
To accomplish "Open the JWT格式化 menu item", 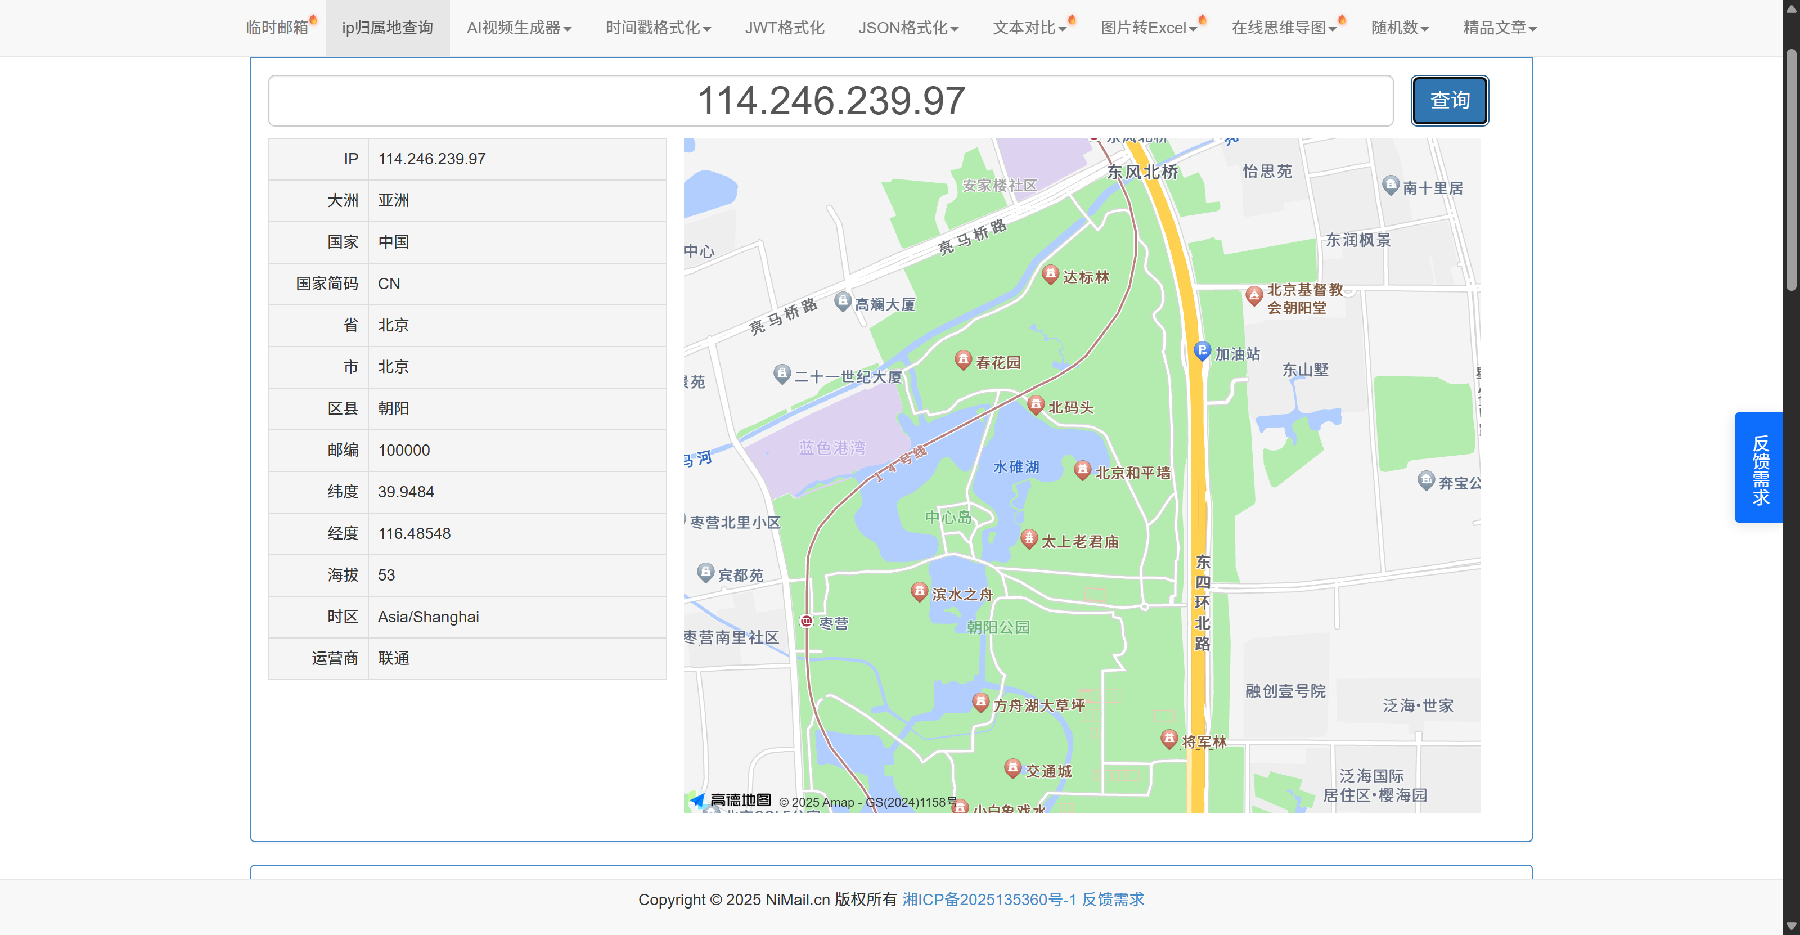I will pyautogui.click(x=784, y=28).
